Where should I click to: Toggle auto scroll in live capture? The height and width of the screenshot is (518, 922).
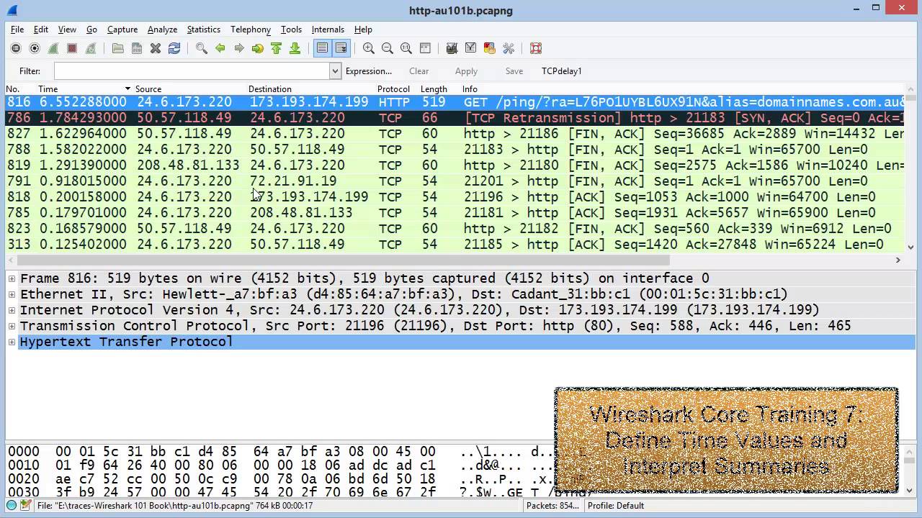pos(341,48)
